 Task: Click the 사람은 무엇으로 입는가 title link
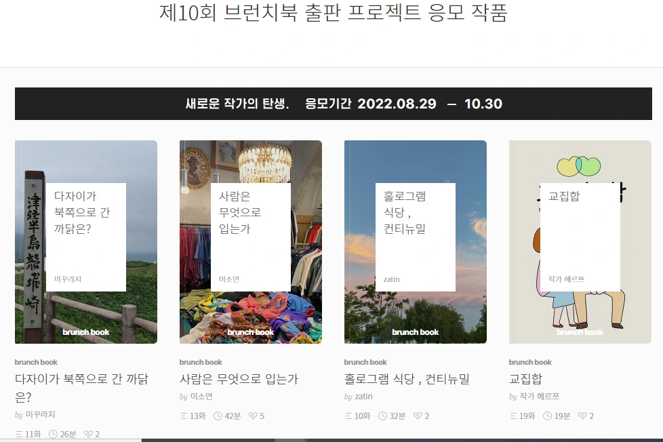coord(239,378)
